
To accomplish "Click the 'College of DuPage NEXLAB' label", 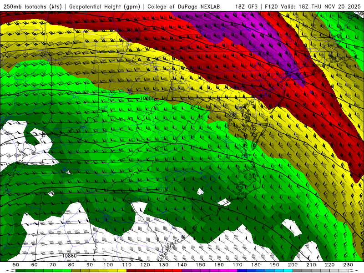I will (184, 7).
